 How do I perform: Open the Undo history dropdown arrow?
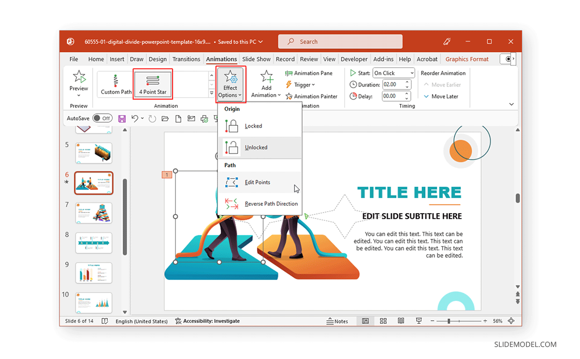click(142, 118)
